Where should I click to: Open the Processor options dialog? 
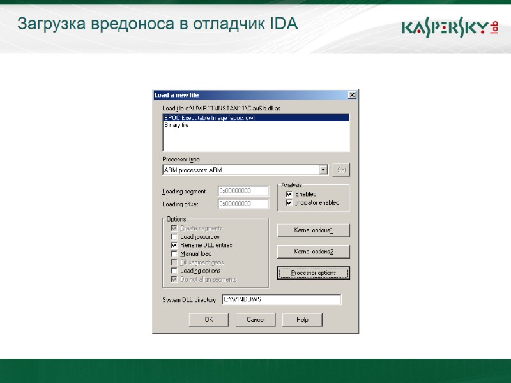pyautogui.click(x=313, y=273)
